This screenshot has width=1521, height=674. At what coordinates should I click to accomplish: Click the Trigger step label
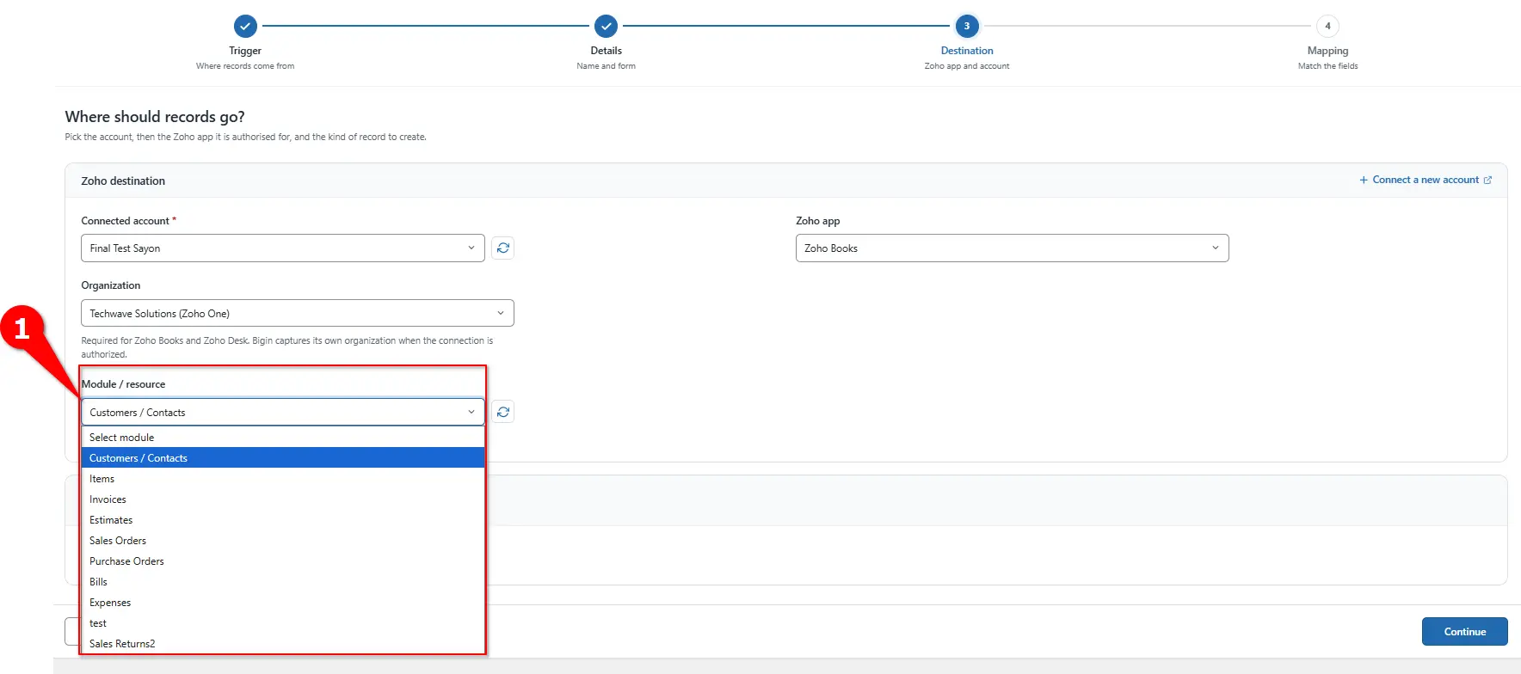point(245,51)
